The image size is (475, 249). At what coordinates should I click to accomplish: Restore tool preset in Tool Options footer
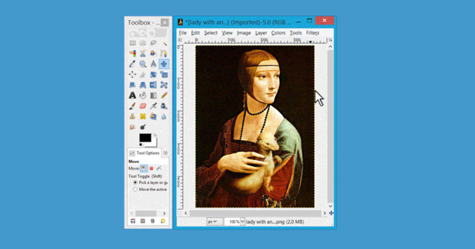tap(143, 221)
